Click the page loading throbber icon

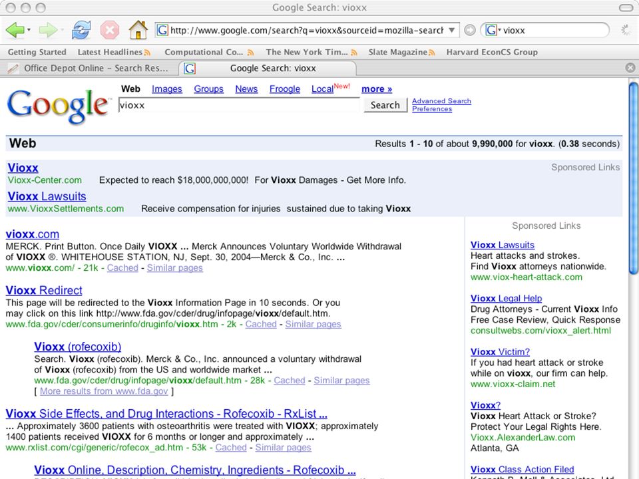point(626,30)
